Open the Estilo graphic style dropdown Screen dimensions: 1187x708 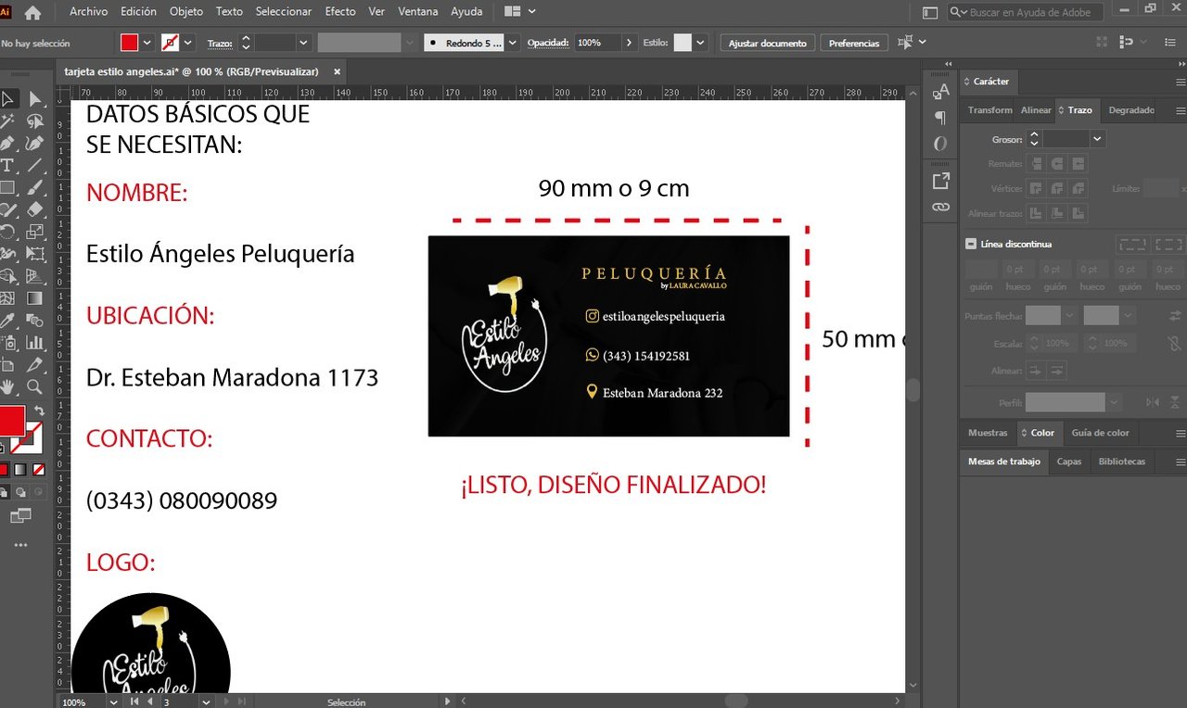[x=700, y=43]
